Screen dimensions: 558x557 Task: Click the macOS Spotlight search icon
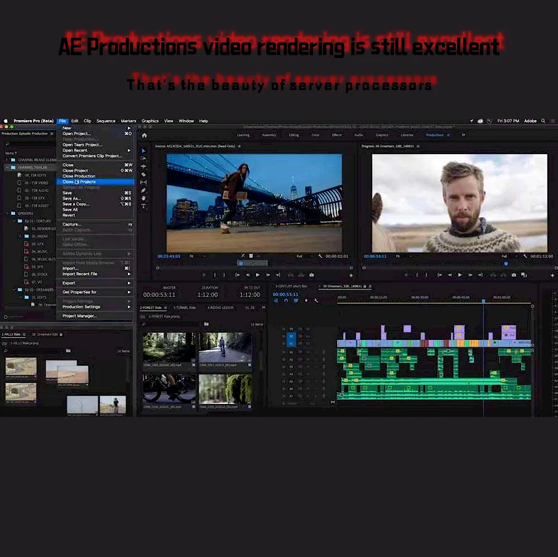(x=543, y=121)
